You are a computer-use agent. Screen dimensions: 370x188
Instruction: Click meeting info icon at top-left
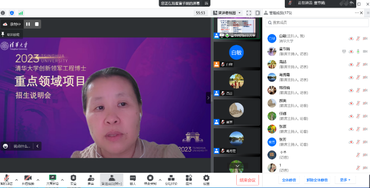click(x=3, y=13)
